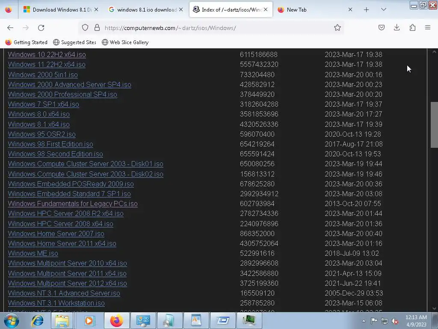List all tabs dropdown arrow
The height and width of the screenshot is (329, 438).
point(384,10)
